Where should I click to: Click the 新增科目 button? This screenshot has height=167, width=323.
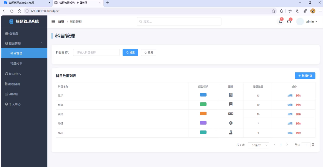pos(305,75)
